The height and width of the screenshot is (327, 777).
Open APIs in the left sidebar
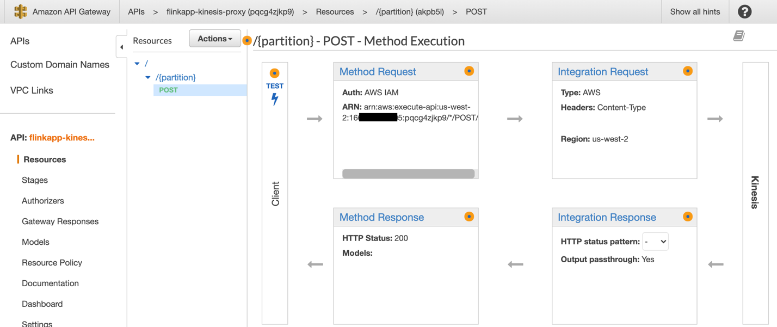coord(20,41)
